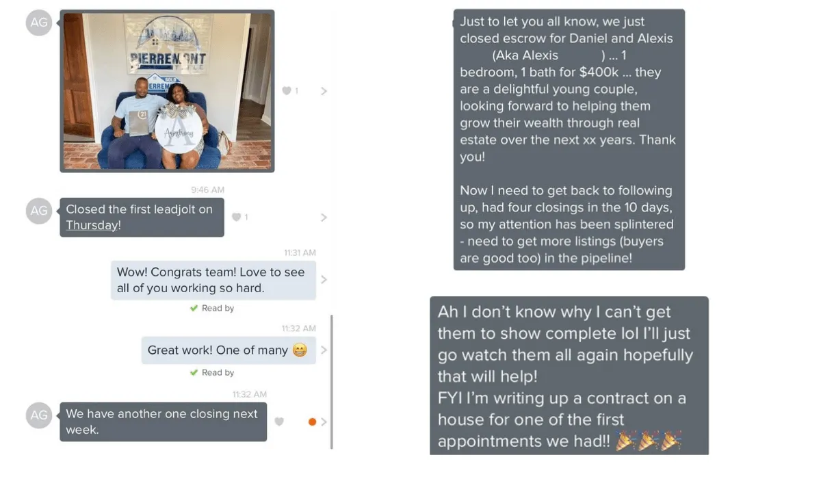
Task: Click the AG avatar beside the photo message
Action: tap(39, 23)
